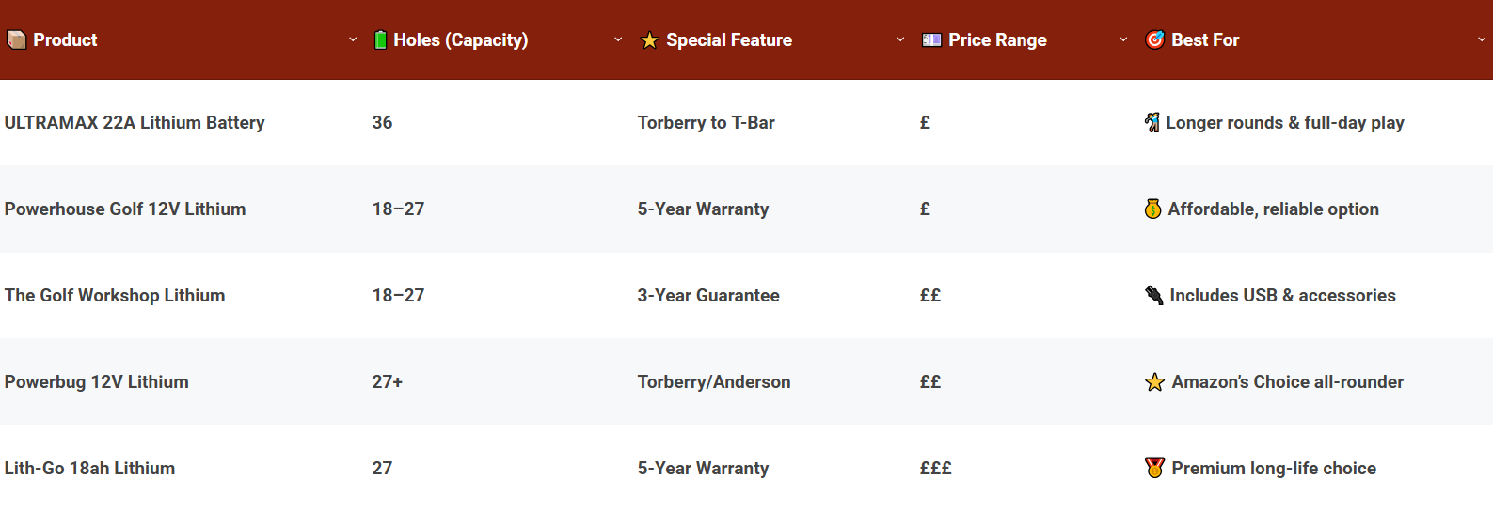This screenshot has width=1493, height=510.
Task: Expand the Price Range sort dropdown
Action: click(x=1123, y=40)
